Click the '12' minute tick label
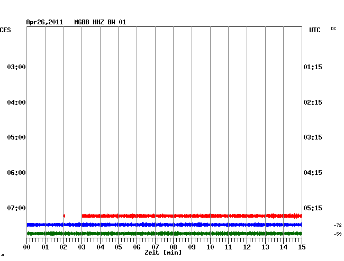344x261 pixels. tap(247, 247)
